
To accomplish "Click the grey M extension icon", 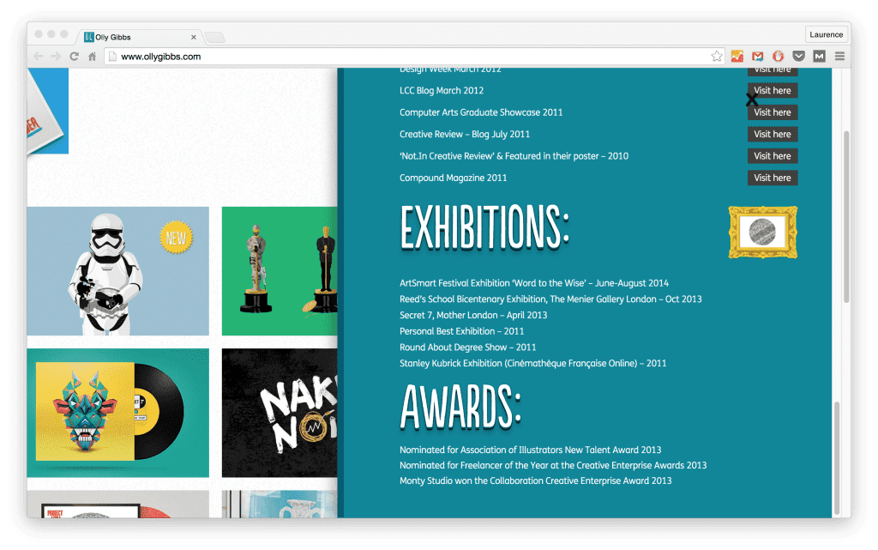I will click(819, 56).
